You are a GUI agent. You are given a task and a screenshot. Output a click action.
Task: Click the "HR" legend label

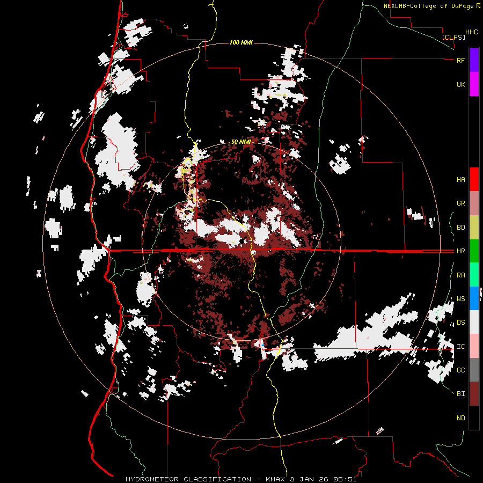click(460, 251)
